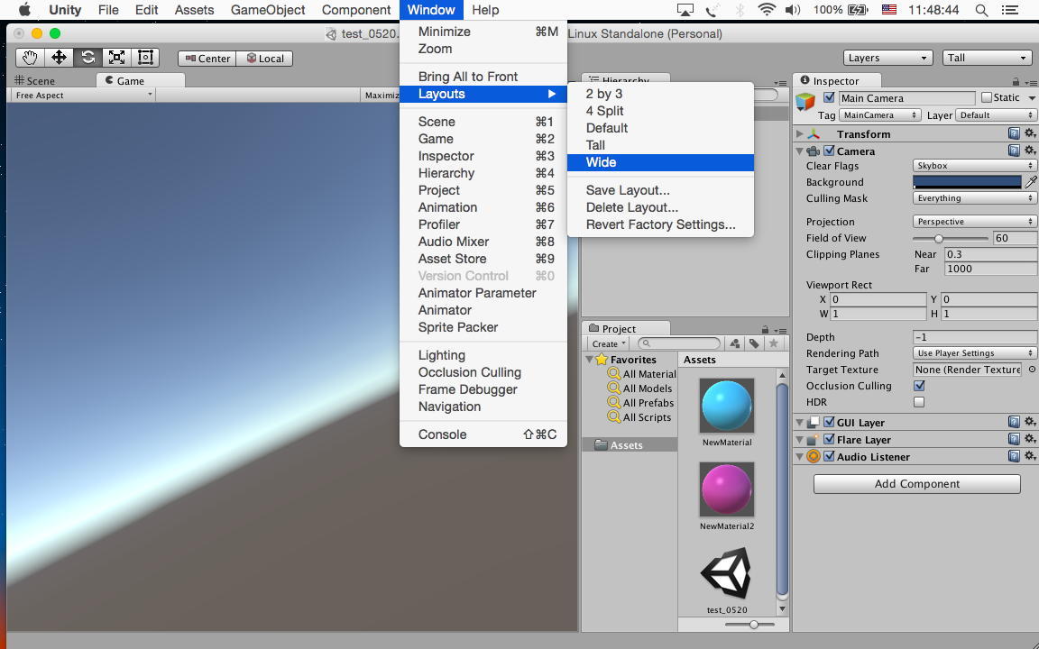Image resolution: width=1039 pixels, height=649 pixels.
Task: Open Camera component gear settings
Action: (x=1030, y=151)
